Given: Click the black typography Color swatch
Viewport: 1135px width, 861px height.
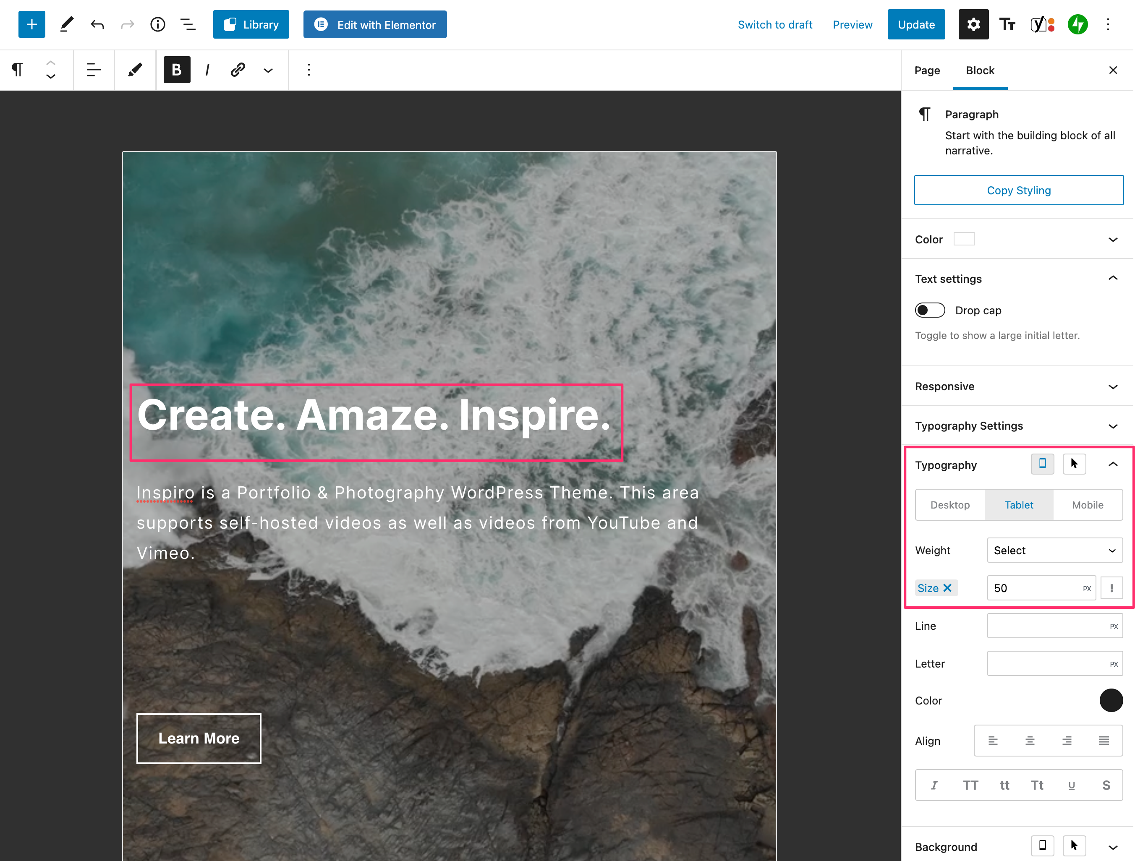Looking at the screenshot, I should pyautogui.click(x=1110, y=700).
